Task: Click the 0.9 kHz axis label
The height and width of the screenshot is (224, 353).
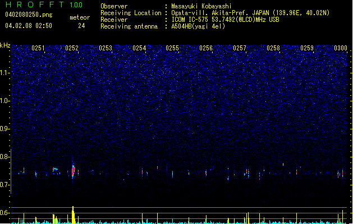Action: click(x=5, y=129)
